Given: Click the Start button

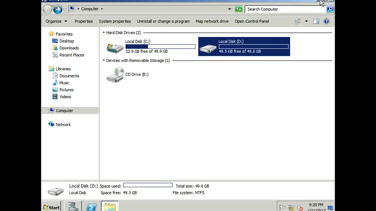Looking at the screenshot, I should [51, 207].
